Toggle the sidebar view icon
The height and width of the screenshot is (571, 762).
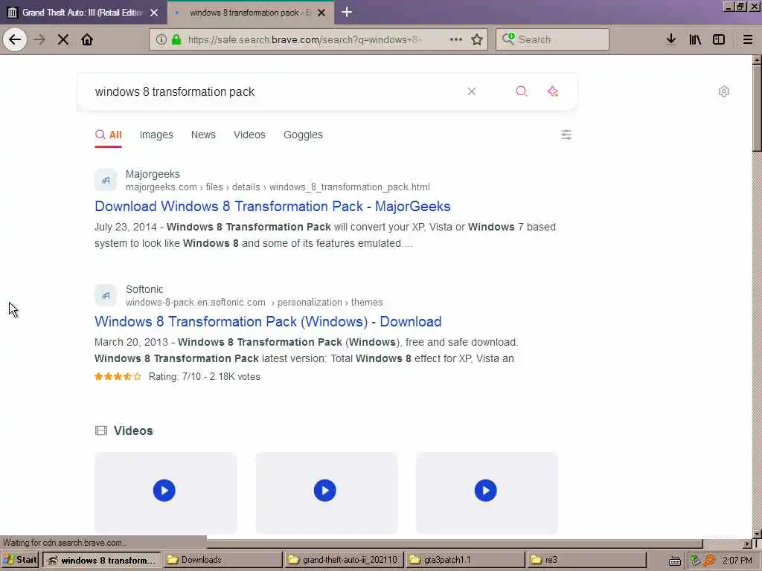point(719,39)
